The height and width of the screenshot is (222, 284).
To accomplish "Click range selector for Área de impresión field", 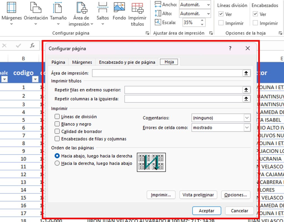I will tap(246, 73).
